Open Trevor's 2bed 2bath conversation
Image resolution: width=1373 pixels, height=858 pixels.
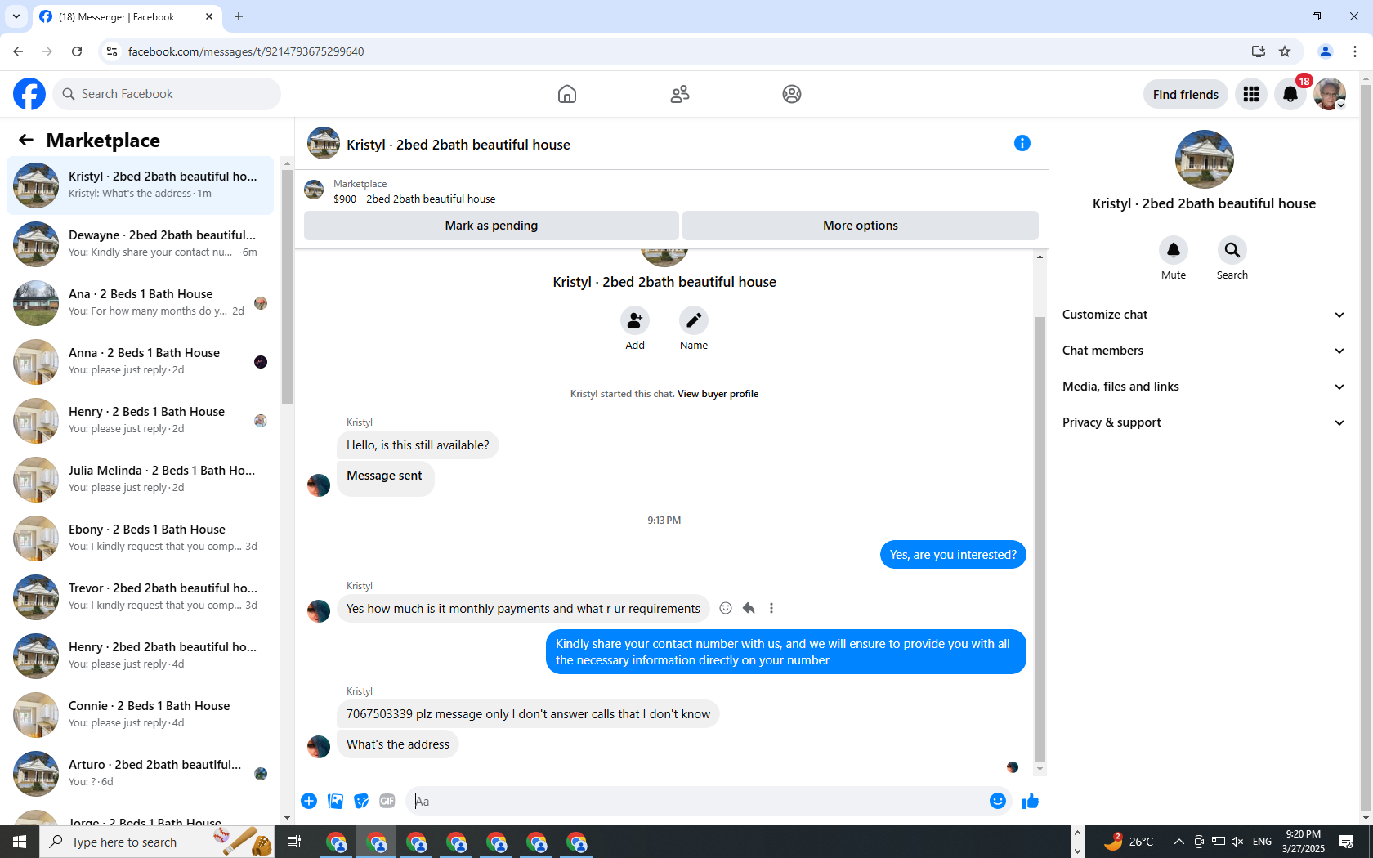tap(141, 597)
